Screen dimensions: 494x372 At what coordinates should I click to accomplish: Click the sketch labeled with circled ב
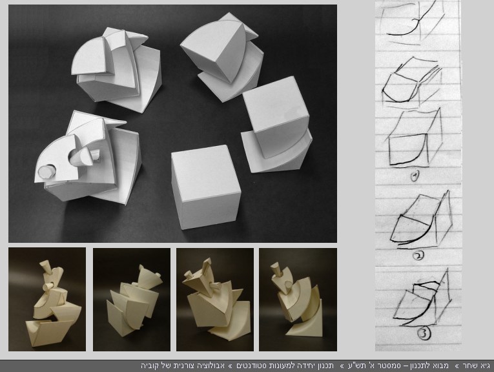(x=420, y=225)
